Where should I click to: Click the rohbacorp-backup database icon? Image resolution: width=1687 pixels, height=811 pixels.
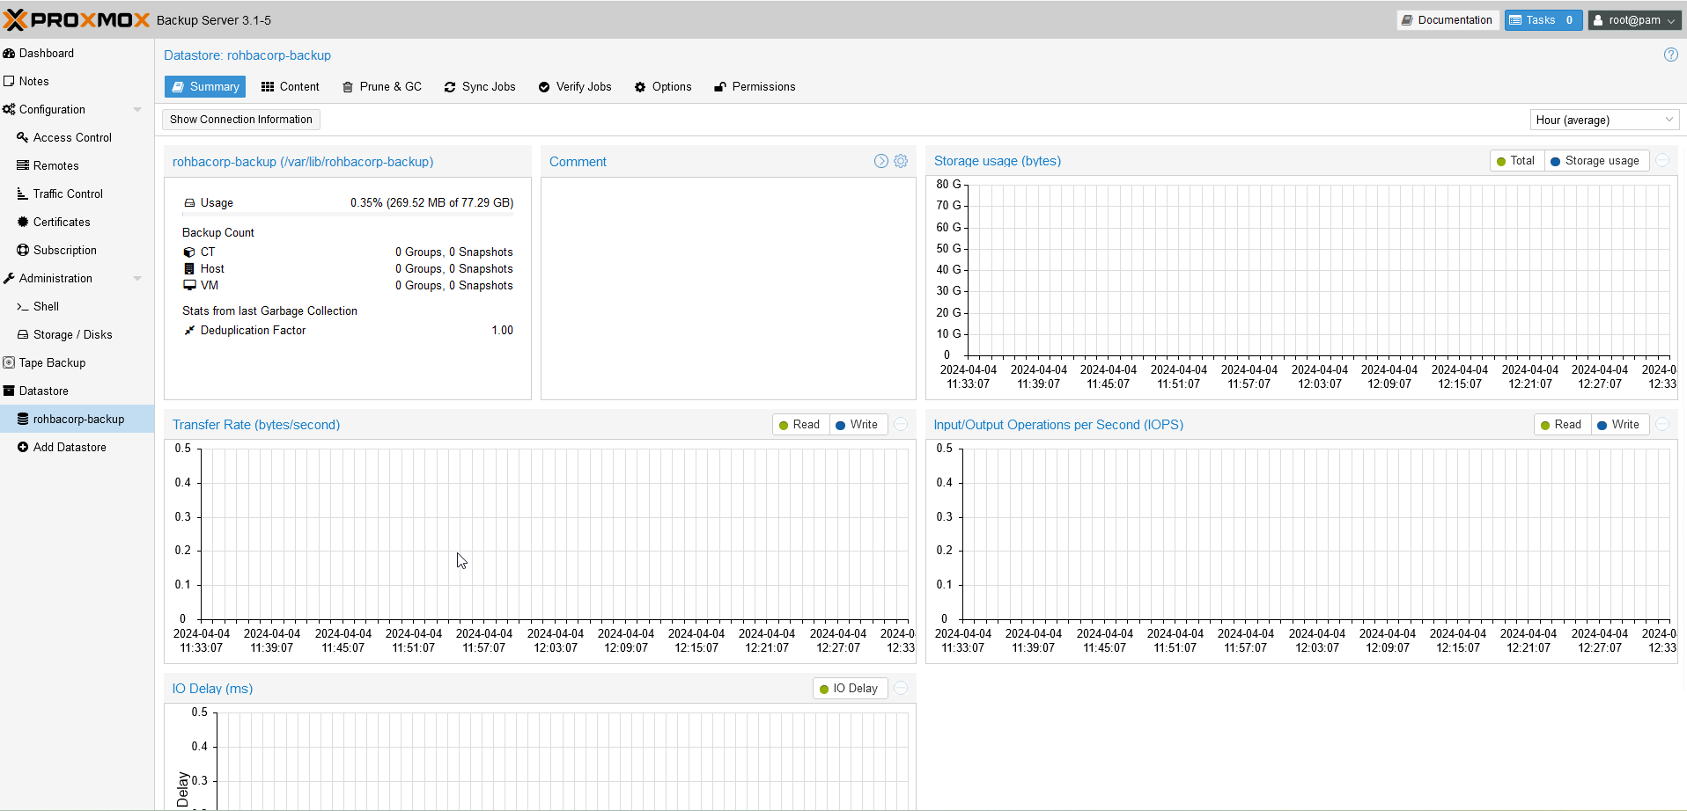point(23,419)
